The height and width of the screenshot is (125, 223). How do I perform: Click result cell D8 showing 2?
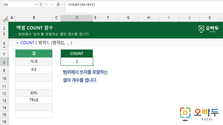click(x=77, y=62)
